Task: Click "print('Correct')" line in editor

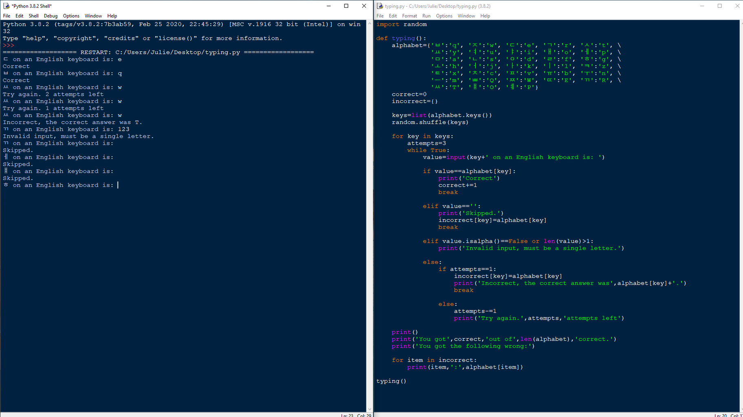Action: coord(469,178)
